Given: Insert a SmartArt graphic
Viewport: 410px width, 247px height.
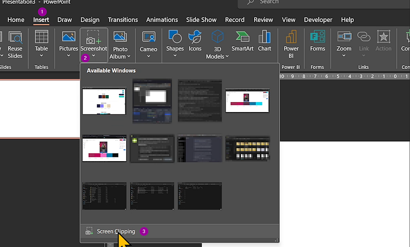Looking at the screenshot, I should click(242, 41).
